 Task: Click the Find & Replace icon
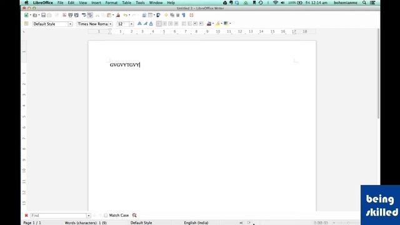[134, 216]
